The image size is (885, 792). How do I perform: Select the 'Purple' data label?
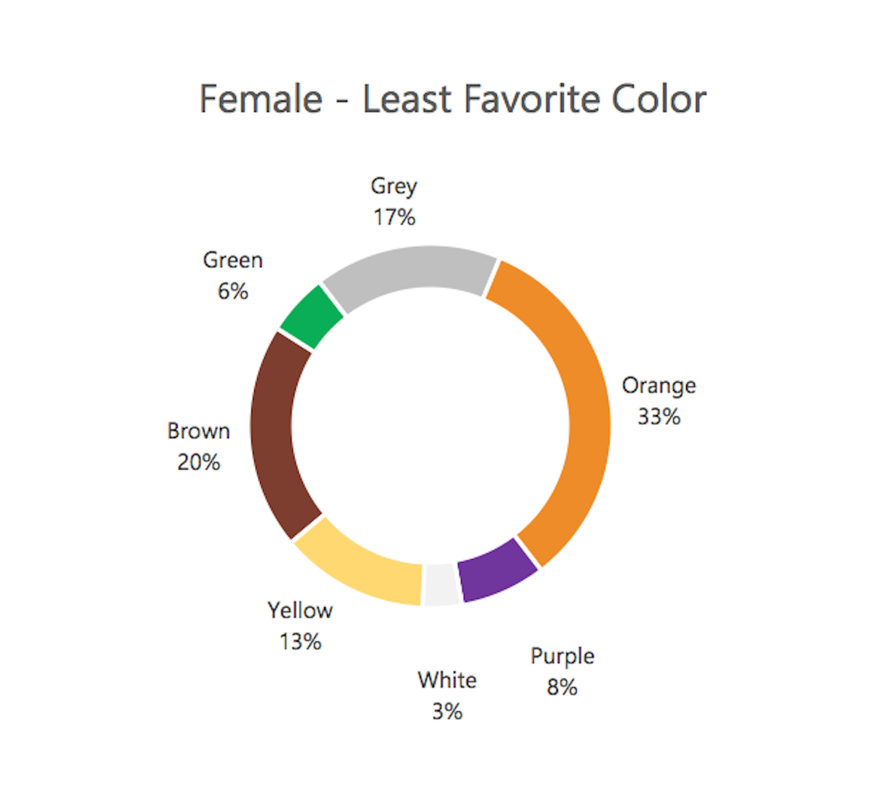[x=562, y=656]
